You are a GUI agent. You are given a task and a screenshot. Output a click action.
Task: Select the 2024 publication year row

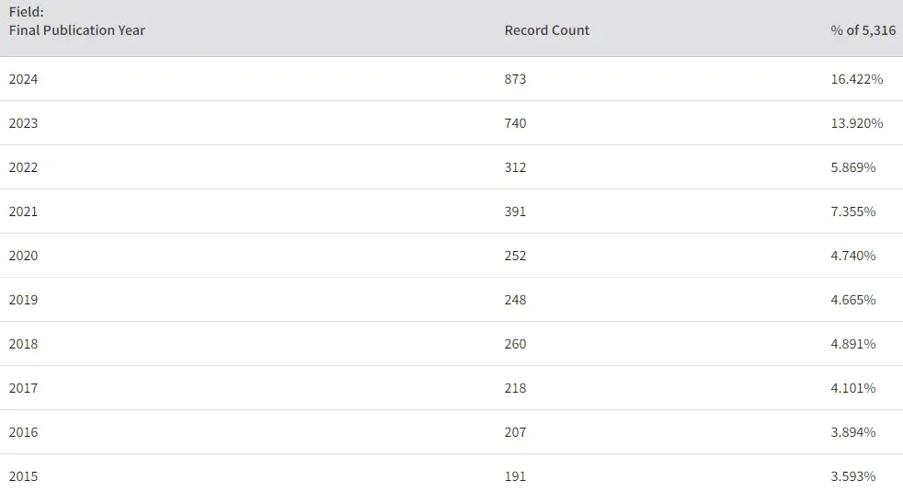point(451,79)
